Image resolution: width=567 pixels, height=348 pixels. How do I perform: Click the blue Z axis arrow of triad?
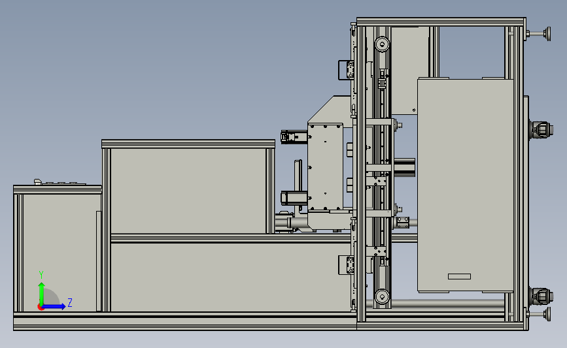[54, 307]
